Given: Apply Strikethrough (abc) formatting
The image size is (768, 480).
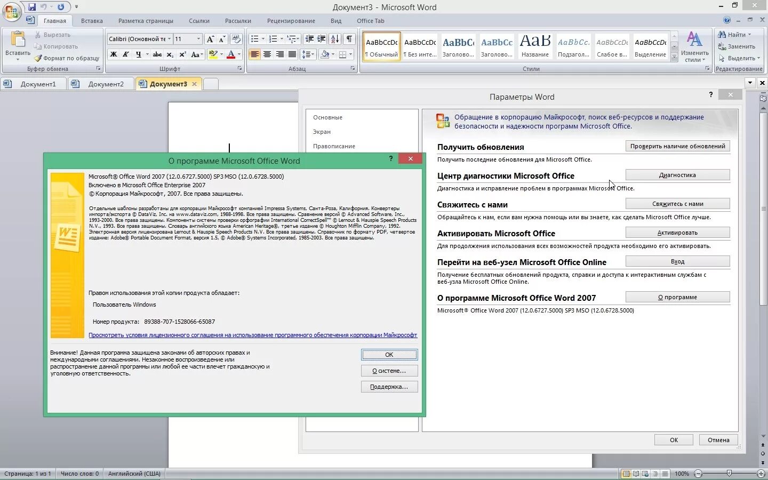Looking at the screenshot, I should pos(157,54).
